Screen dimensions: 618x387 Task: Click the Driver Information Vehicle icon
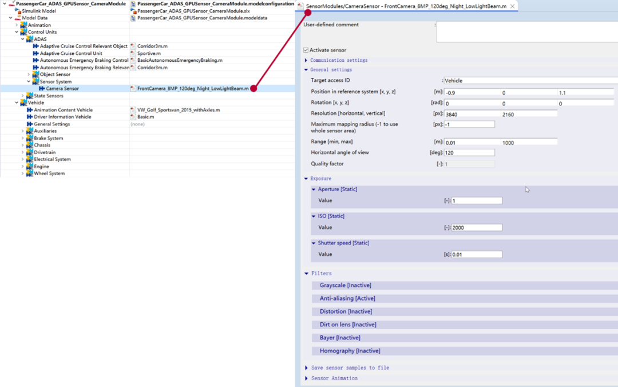pos(30,117)
